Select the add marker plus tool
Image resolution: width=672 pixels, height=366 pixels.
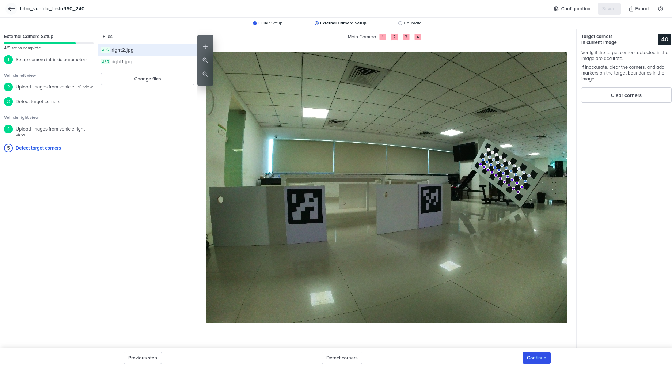coord(205,47)
